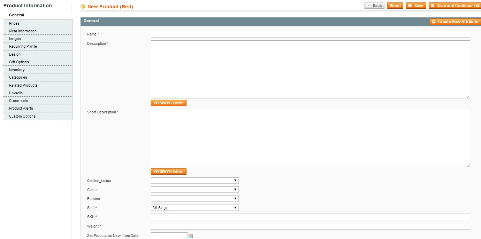This screenshot has width=481, height=239.
Task: Open the calendar date picker icon
Action: [x=191, y=236]
